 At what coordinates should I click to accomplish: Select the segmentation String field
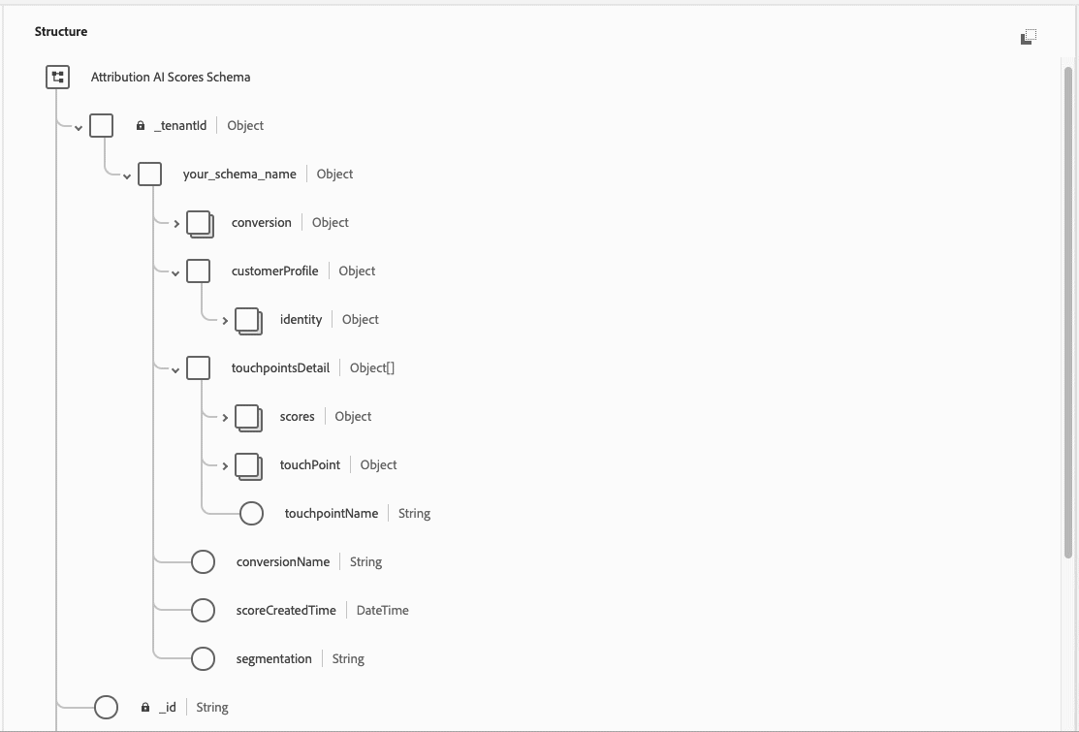tap(273, 658)
